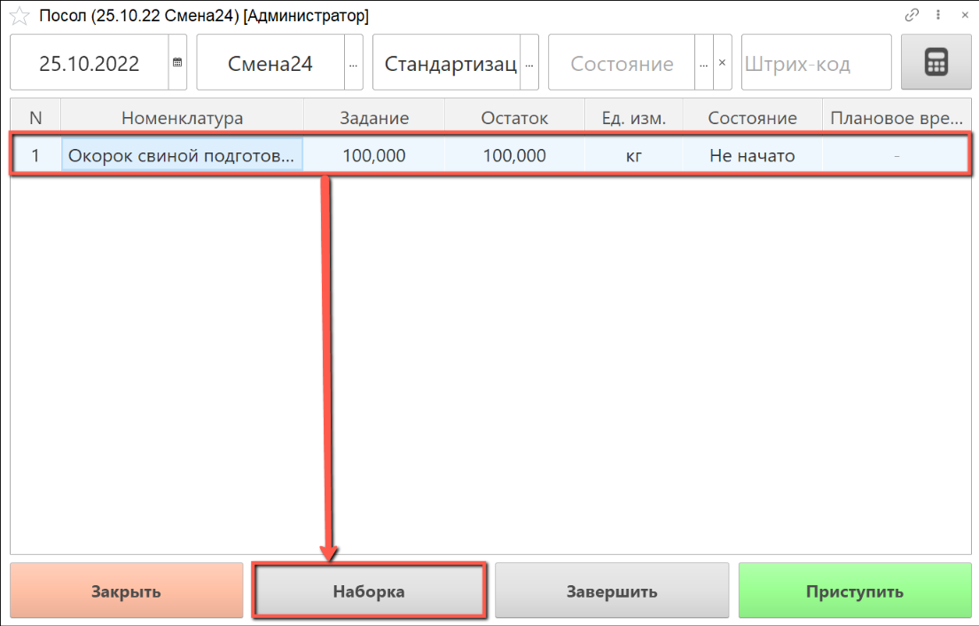This screenshot has height=626, width=979.
Task: Open the three-dot more options menu
Action: click(938, 15)
